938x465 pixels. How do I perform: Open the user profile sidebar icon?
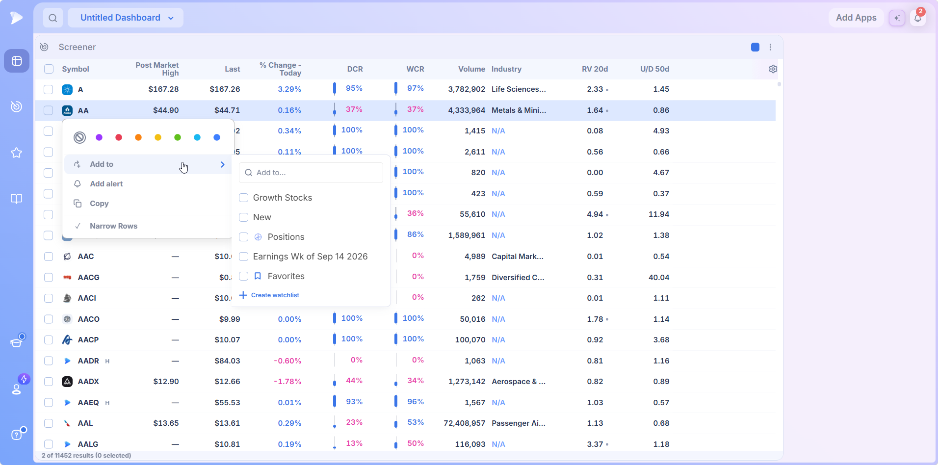tap(17, 388)
